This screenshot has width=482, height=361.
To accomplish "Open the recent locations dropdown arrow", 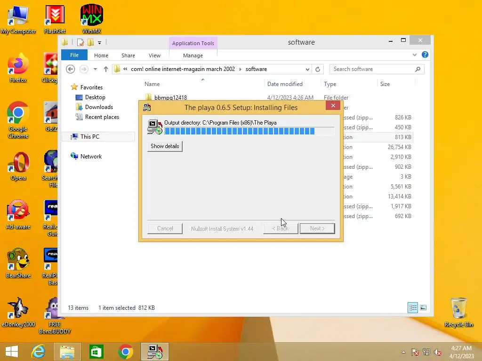I will (x=95, y=69).
